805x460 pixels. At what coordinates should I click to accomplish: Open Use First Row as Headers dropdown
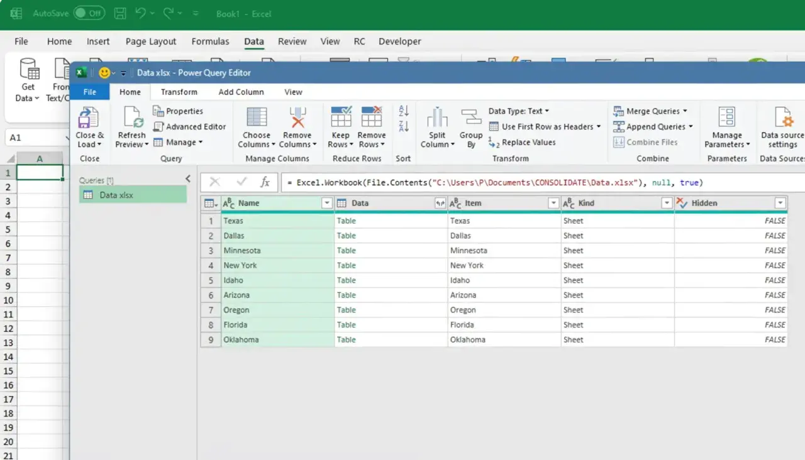pos(545,127)
